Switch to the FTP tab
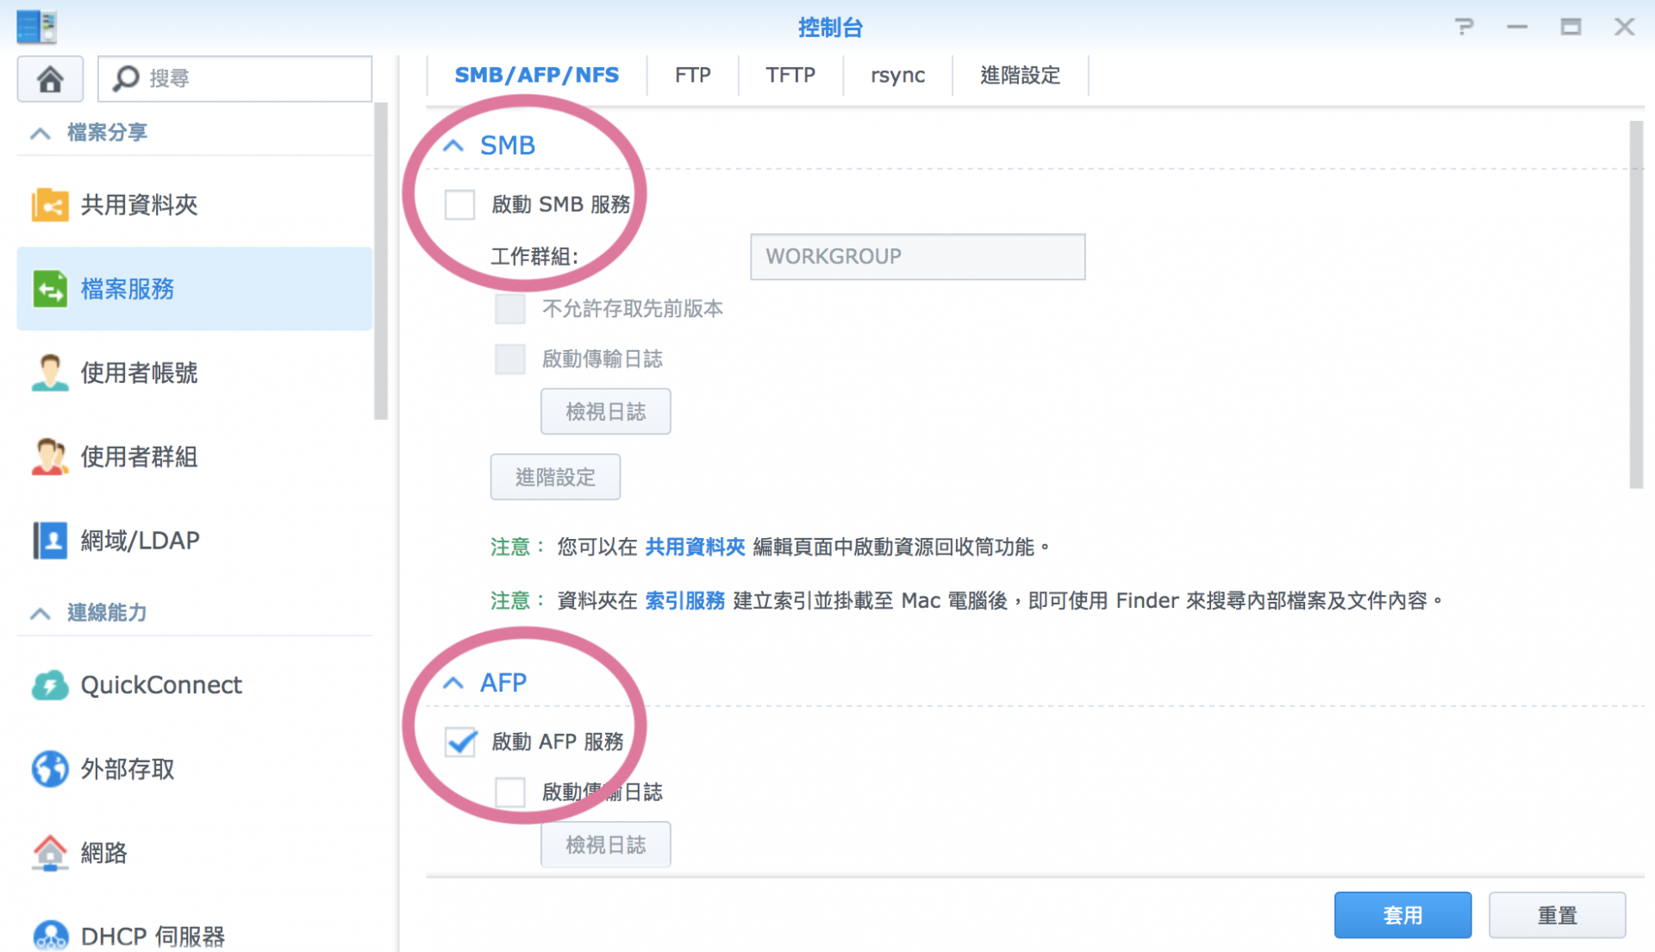Viewport: 1655px width, 952px height. pyautogui.click(x=692, y=76)
